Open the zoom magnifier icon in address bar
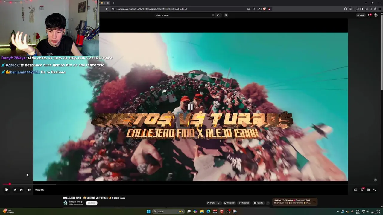 (254, 9)
